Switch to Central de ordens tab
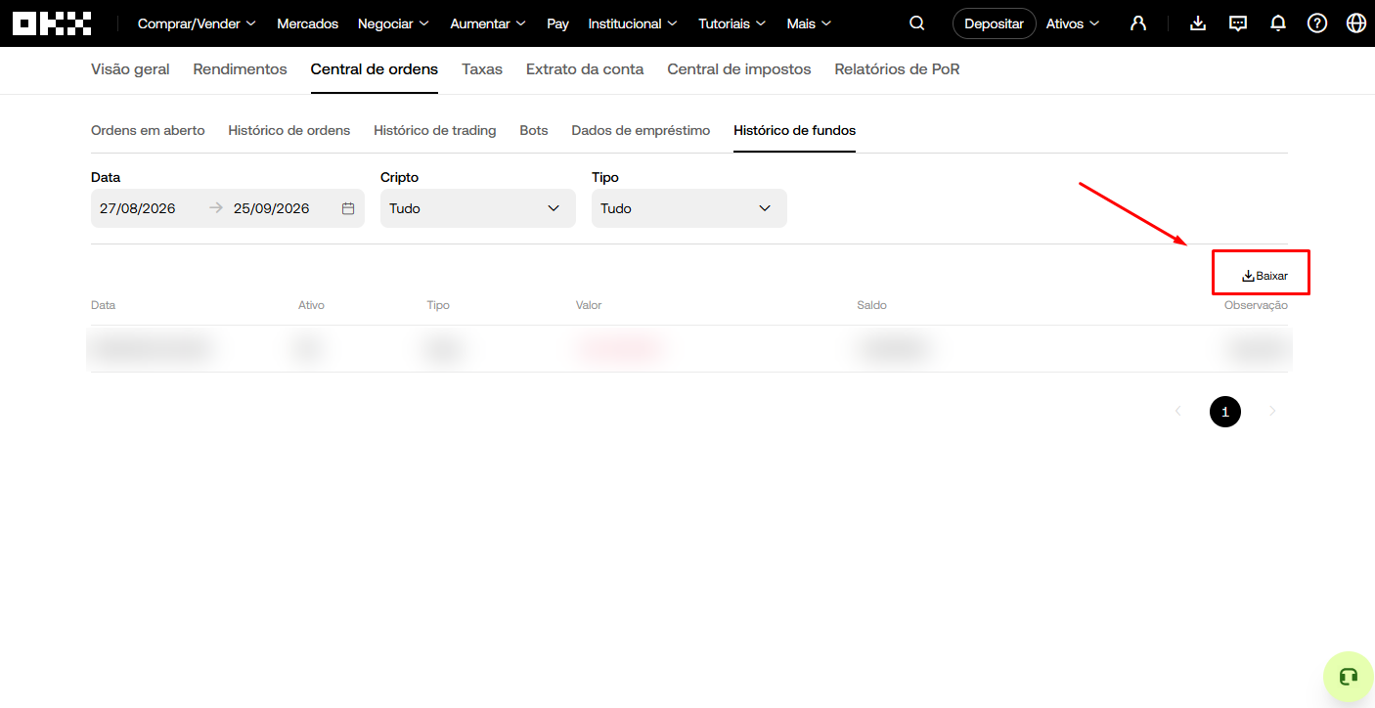 click(x=375, y=69)
